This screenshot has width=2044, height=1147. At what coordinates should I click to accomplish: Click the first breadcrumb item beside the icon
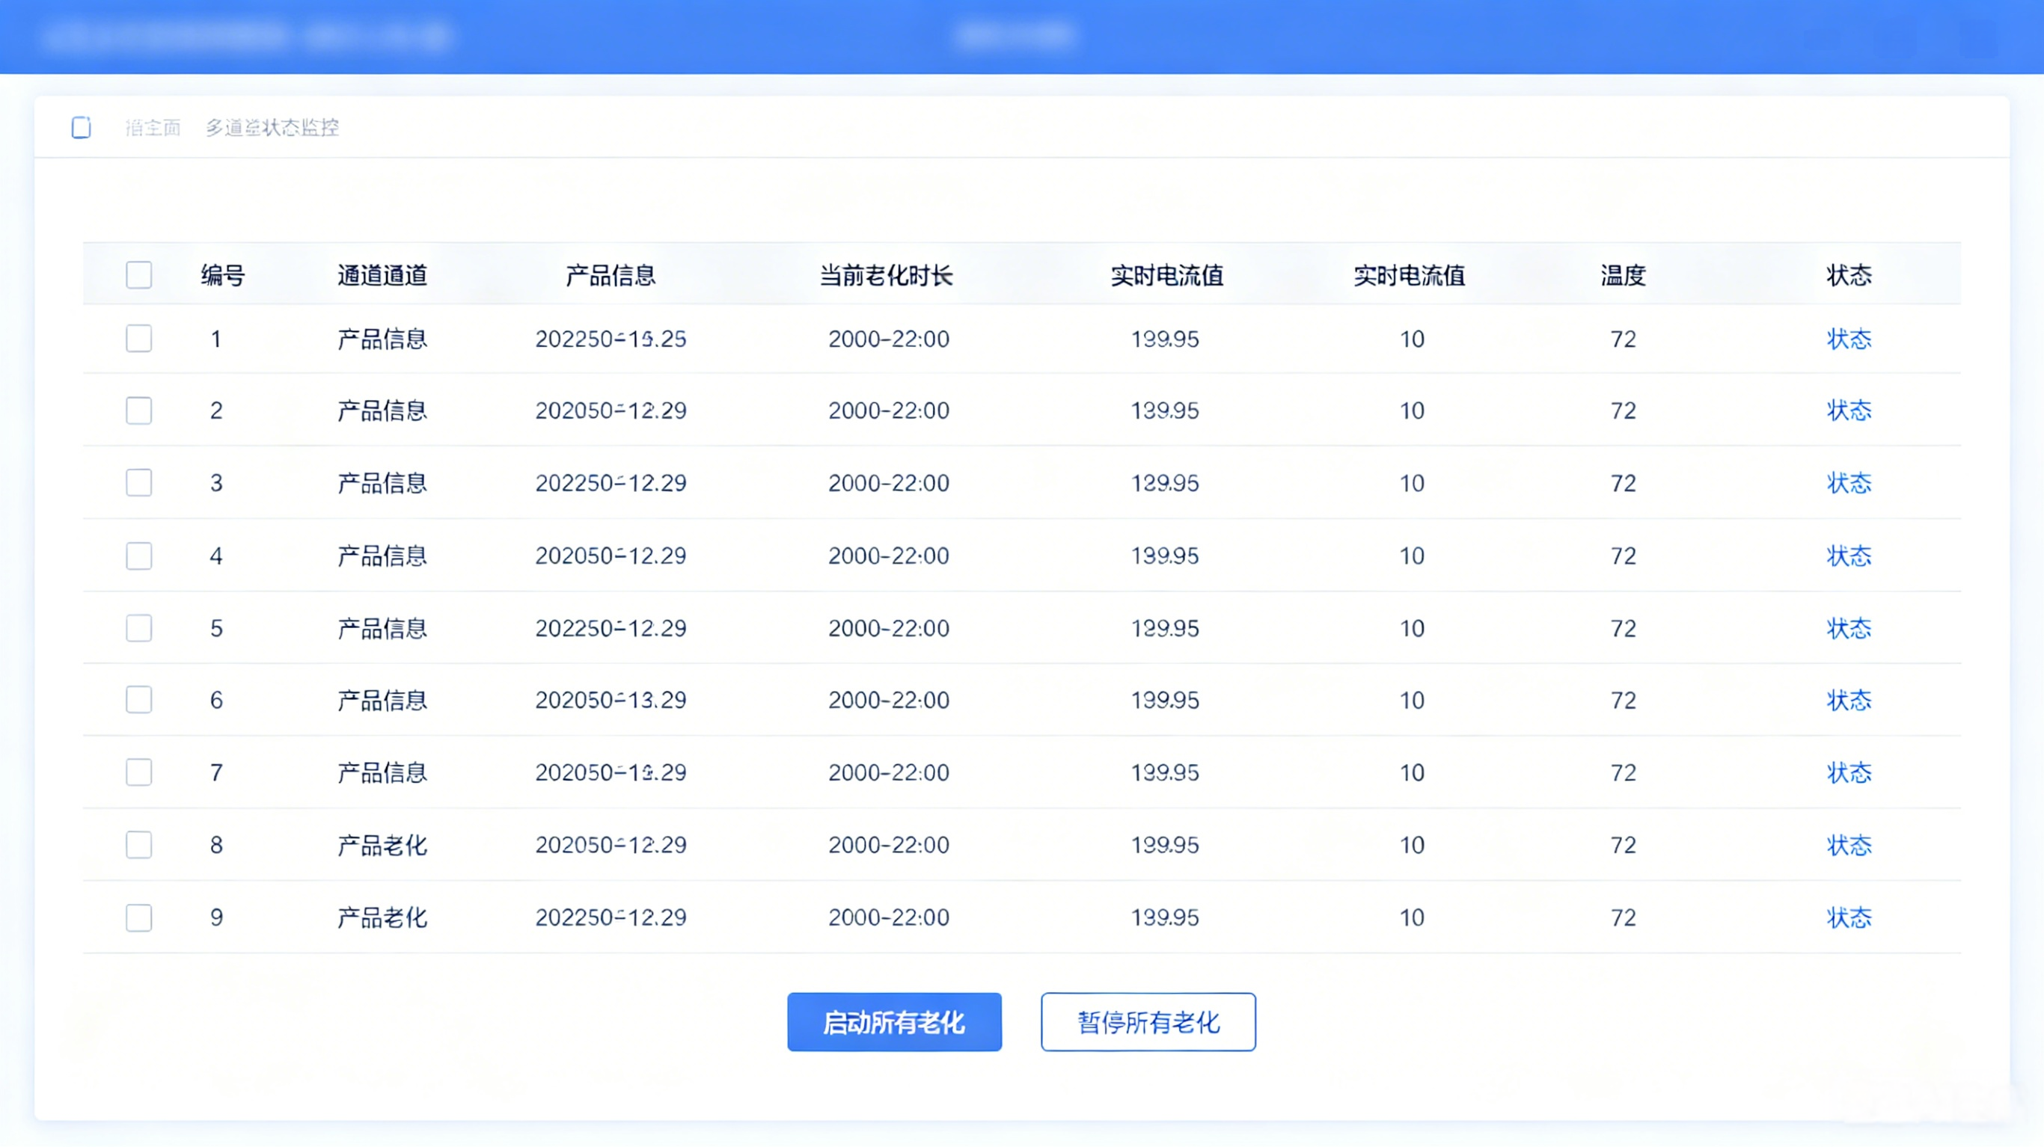click(153, 128)
